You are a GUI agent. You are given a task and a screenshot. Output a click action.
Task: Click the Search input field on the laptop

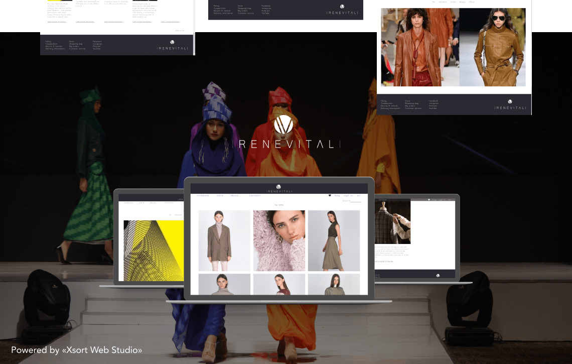[x=355, y=201]
